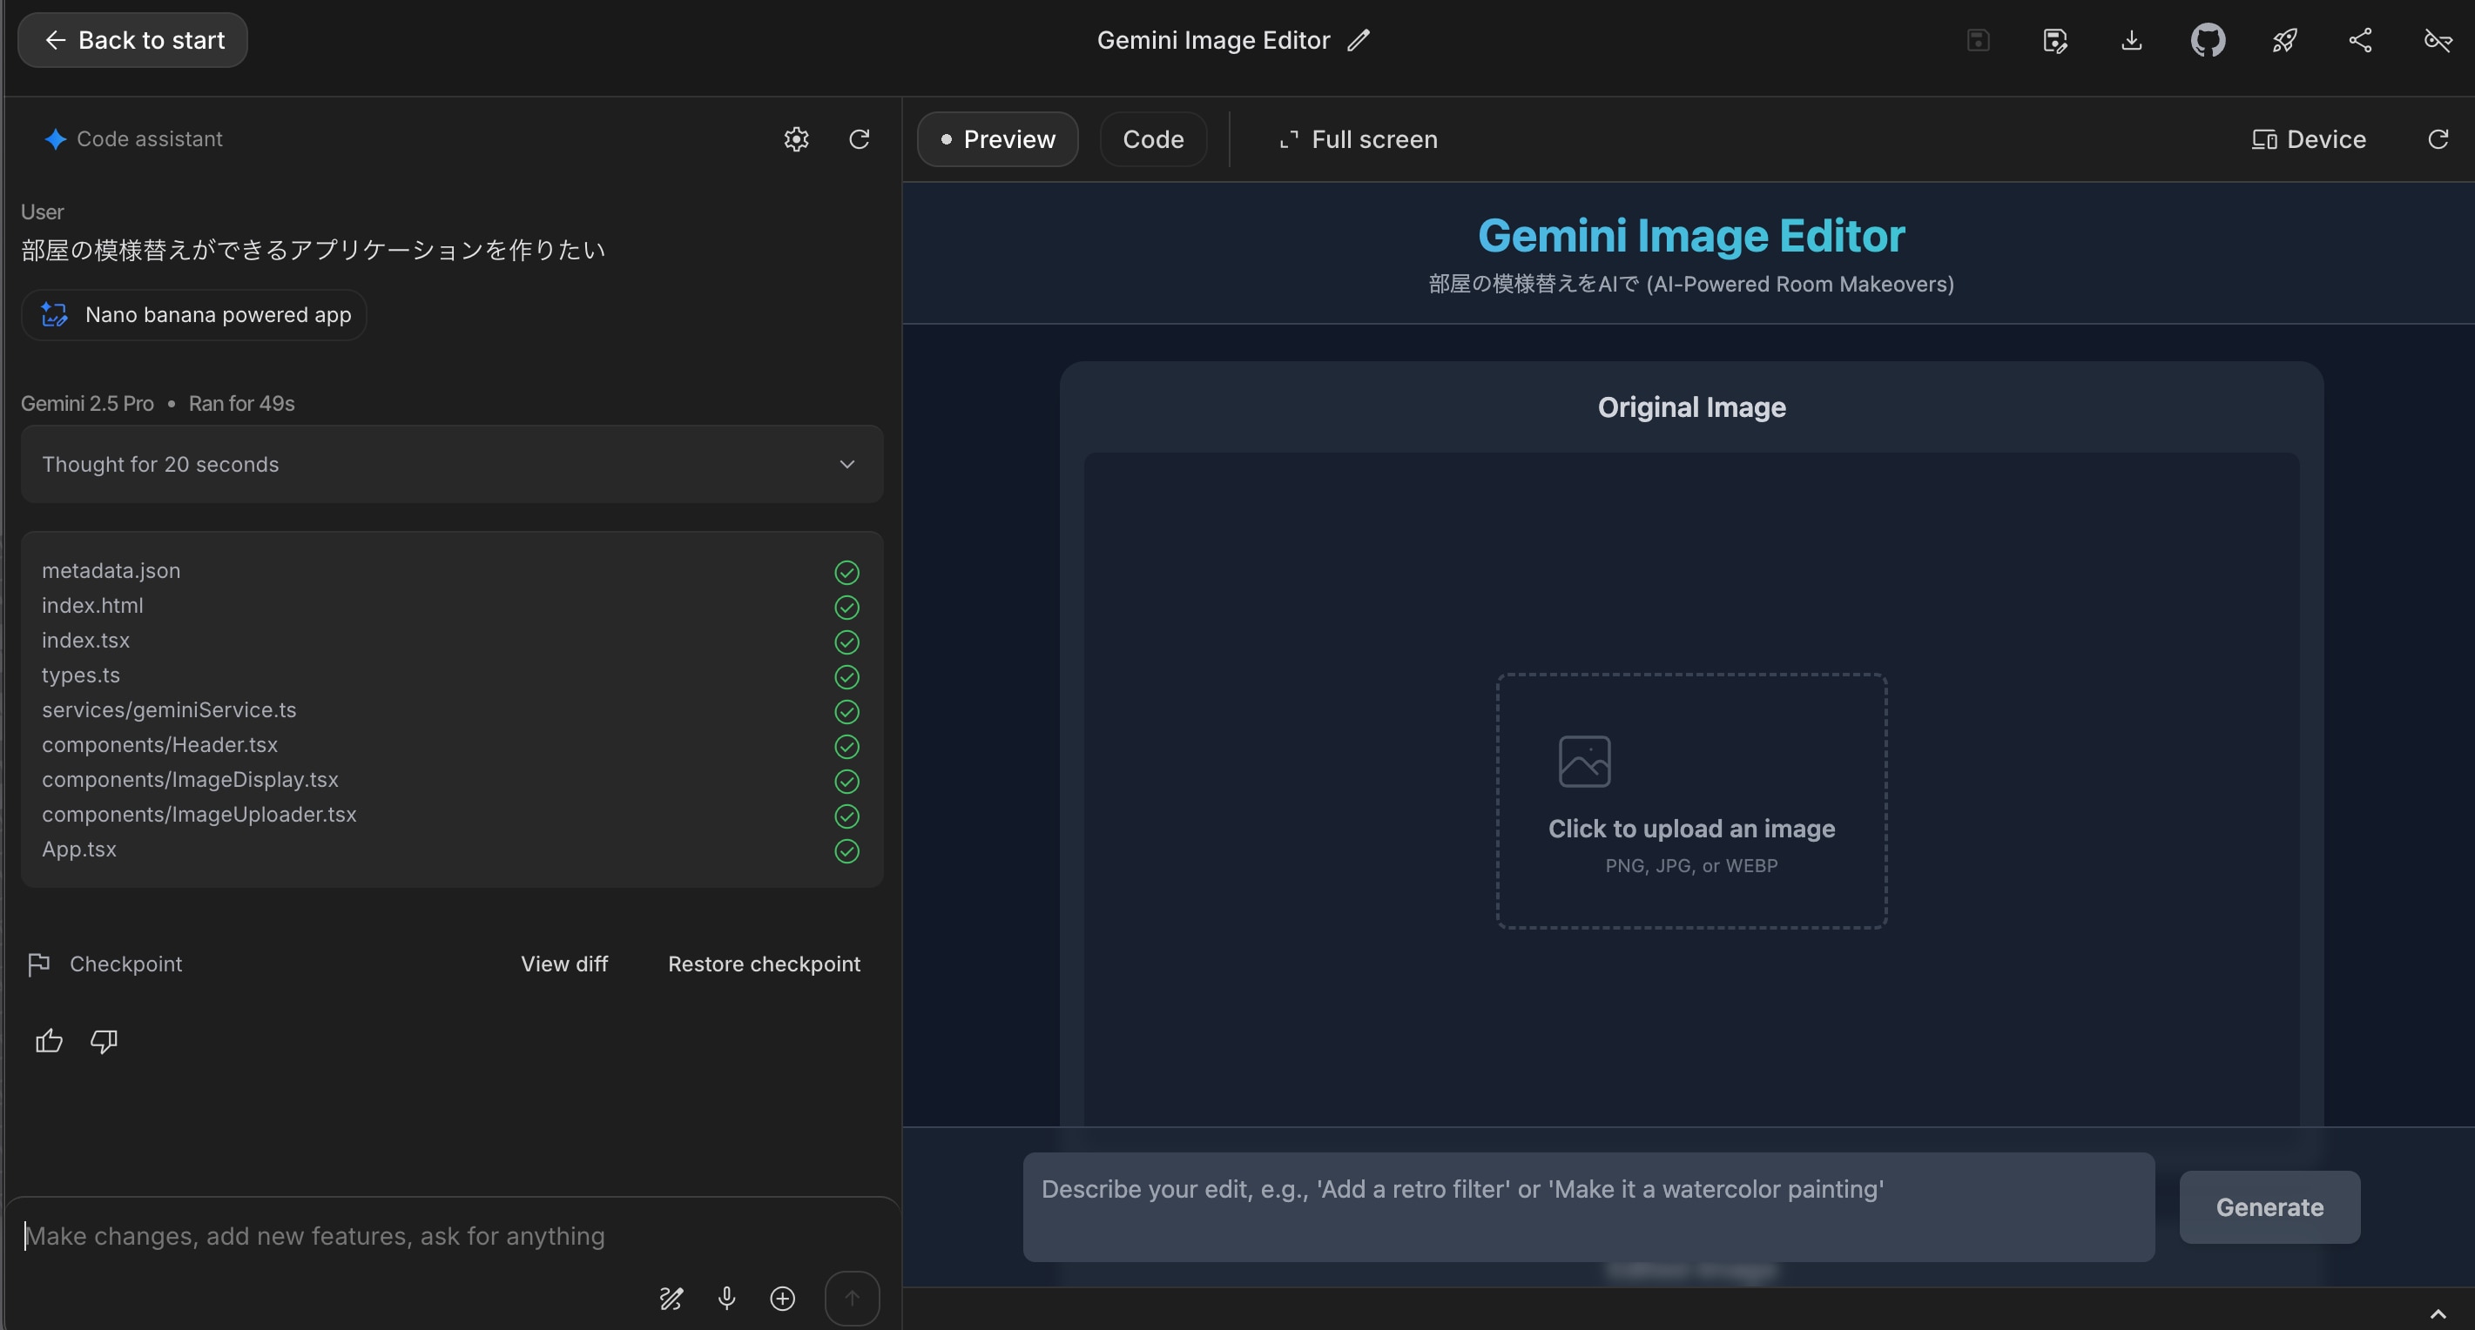Toggle the annotate pencil icon in prompt box
Viewport: 2475px width, 1330px height.
click(671, 1299)
